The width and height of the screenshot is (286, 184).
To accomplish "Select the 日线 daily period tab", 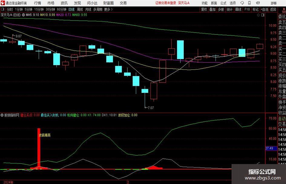I will [x=71, y=9].
